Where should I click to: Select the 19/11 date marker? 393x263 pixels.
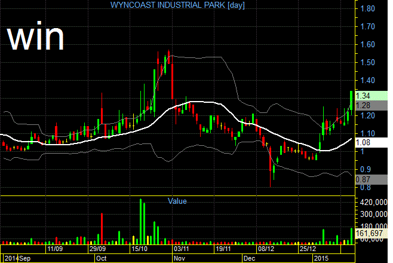tap(223, 249)
